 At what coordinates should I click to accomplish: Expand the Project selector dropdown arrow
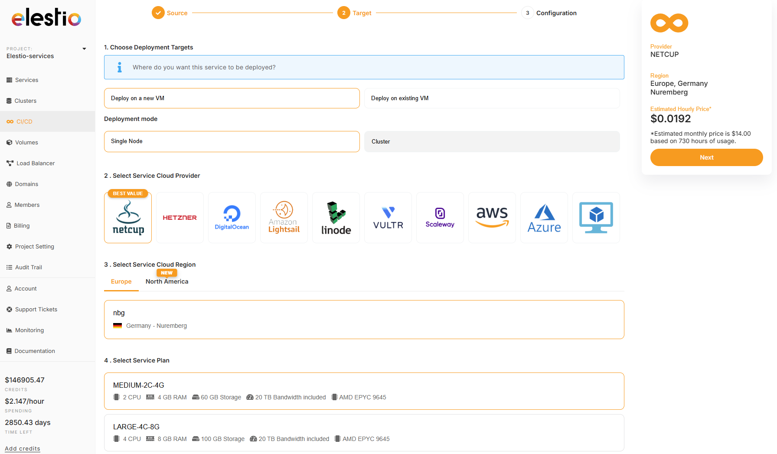coord(84,49)
